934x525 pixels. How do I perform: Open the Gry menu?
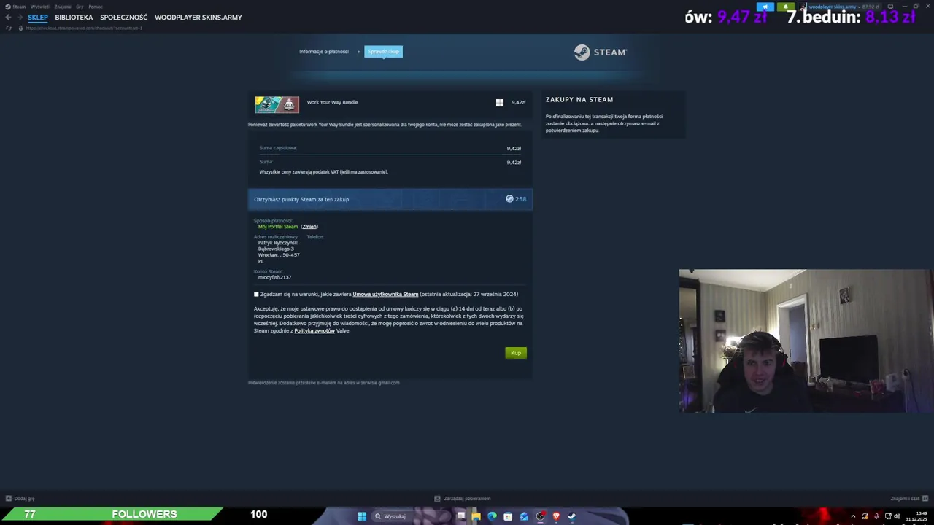80,7
